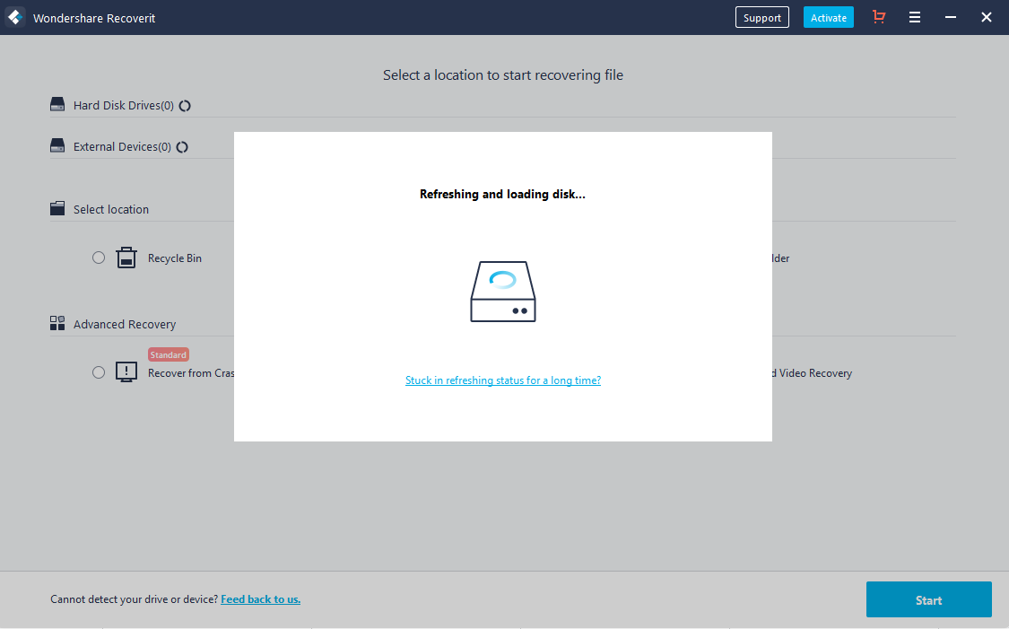Click the Advanced Recovery grid icon

tap(57, 322)
